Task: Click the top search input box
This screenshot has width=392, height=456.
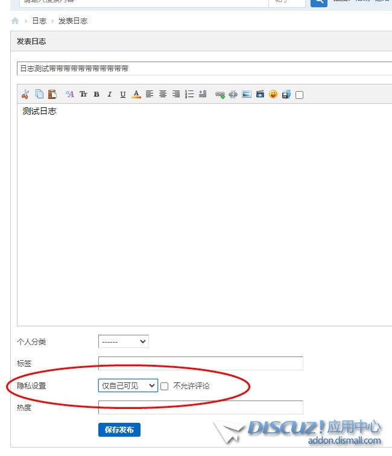Action: tap(144, 2)
